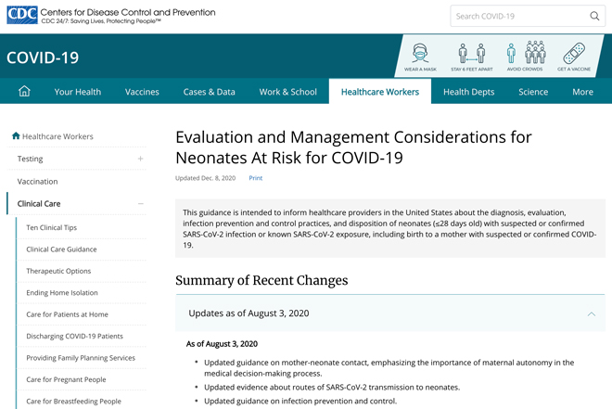Image resolution: width=612 pixels, height=409 pixels.
Task: Go to COVID-19 home via house icon
Action: click(24, 91)
